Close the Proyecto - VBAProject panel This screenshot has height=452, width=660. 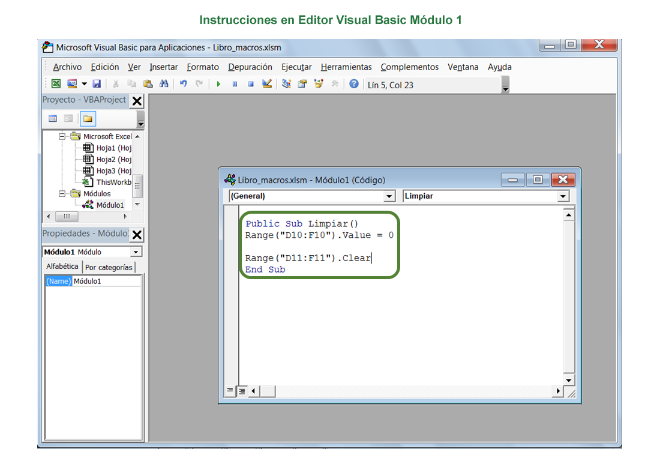137,101
